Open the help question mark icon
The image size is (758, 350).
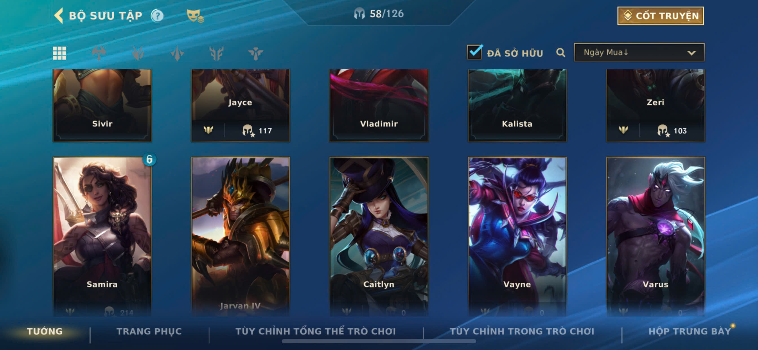pos(157,15)
